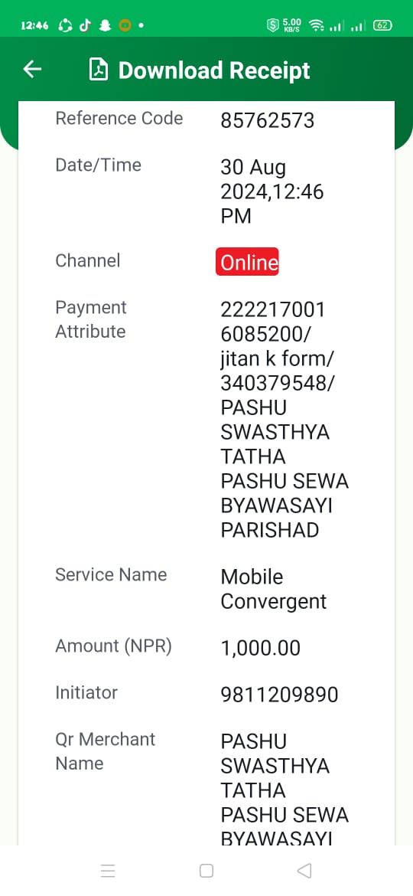This screenshot has height=896, width=413.
Task: Tap the Android back triangle icon
Action: pyautogui.click(x=304, y=870)
